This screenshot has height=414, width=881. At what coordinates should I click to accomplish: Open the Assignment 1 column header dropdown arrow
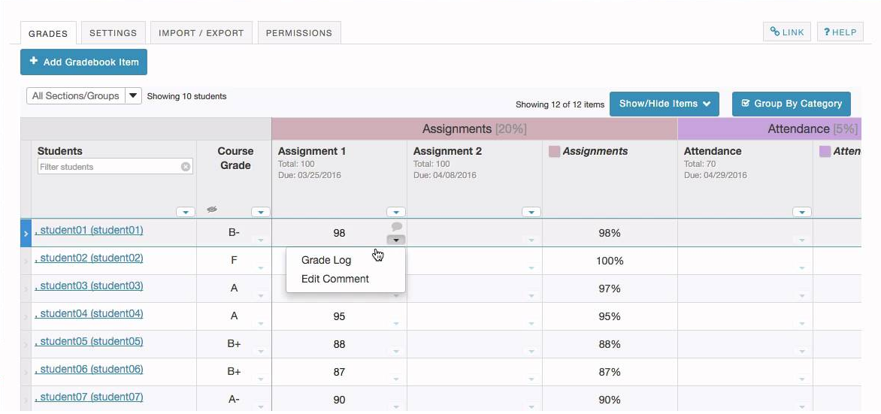pos(396,212)
